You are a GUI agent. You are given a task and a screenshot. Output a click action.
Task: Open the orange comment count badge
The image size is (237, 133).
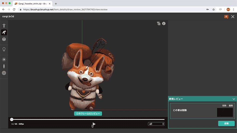click(226, 17)
